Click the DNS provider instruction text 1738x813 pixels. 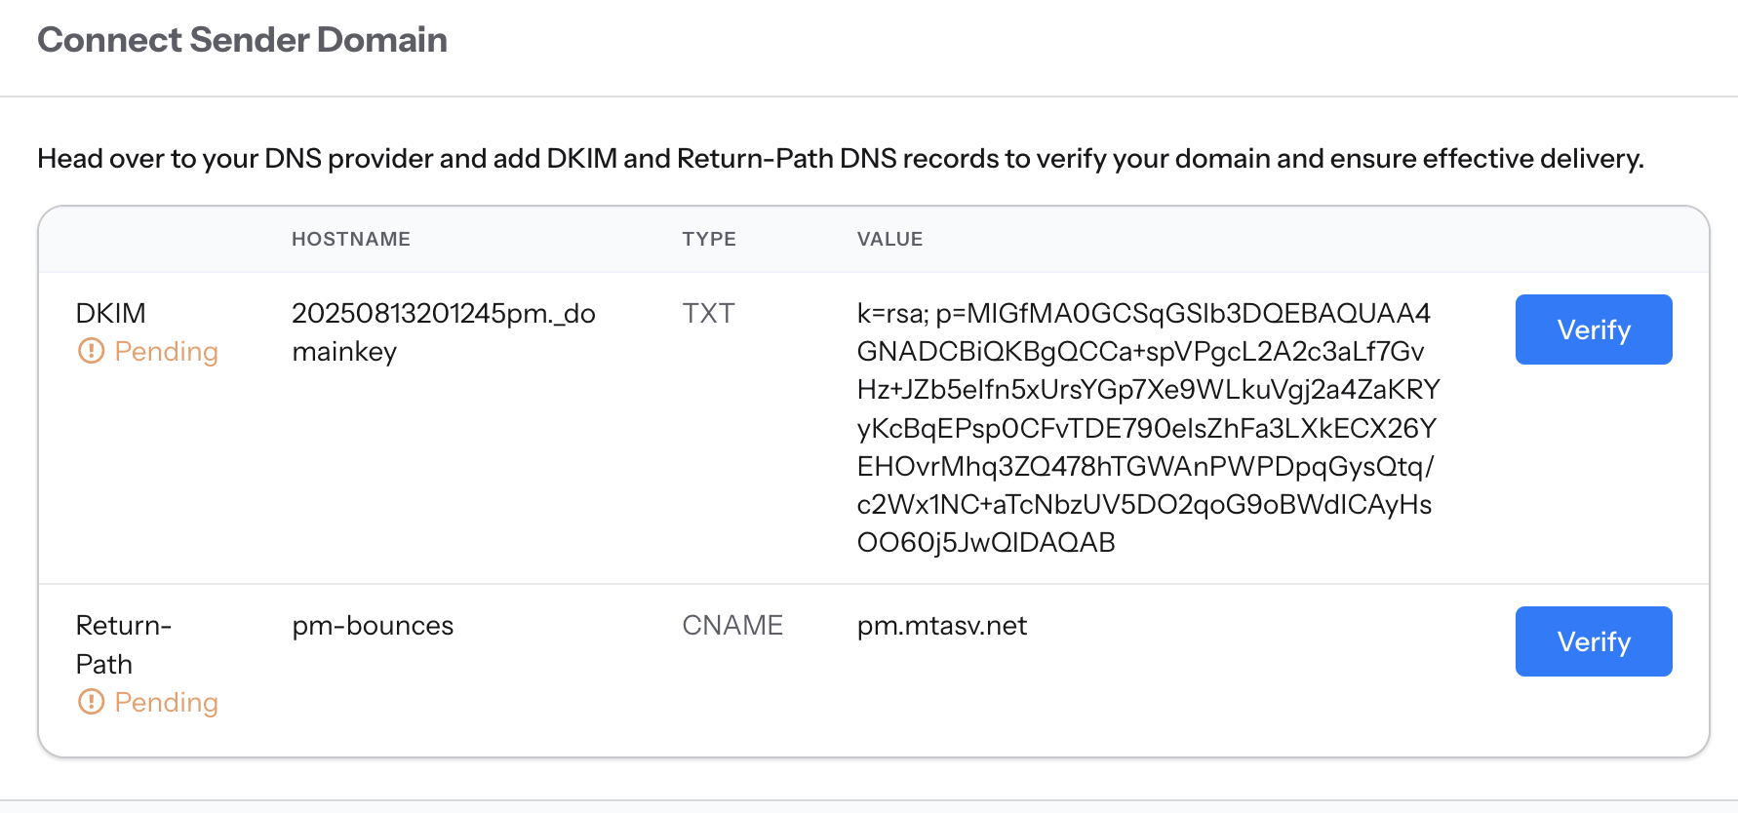pyautogui.click(x=841, y=159)
